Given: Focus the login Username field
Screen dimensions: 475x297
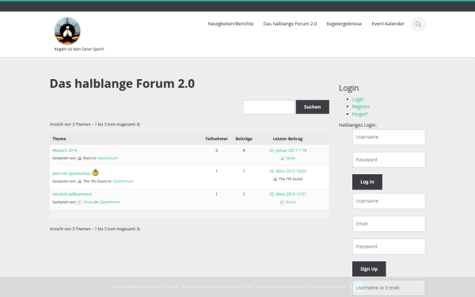Looking at the screenshot, I should [x=389, y=137].
